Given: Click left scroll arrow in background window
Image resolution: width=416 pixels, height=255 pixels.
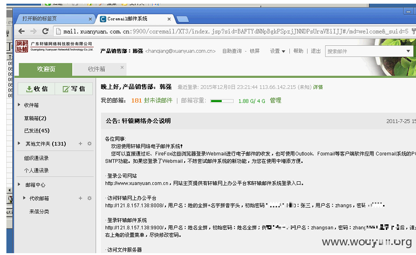Looking at the screenshot, I should tap(10, 190).
